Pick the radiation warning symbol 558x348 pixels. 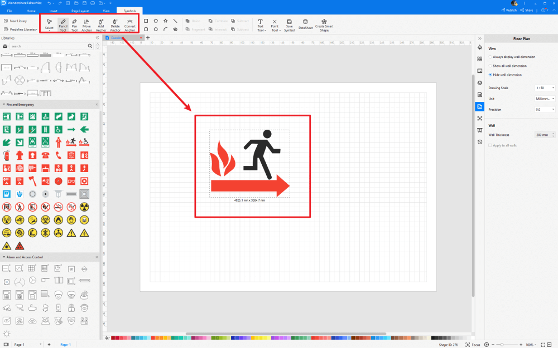click(84, 207)
